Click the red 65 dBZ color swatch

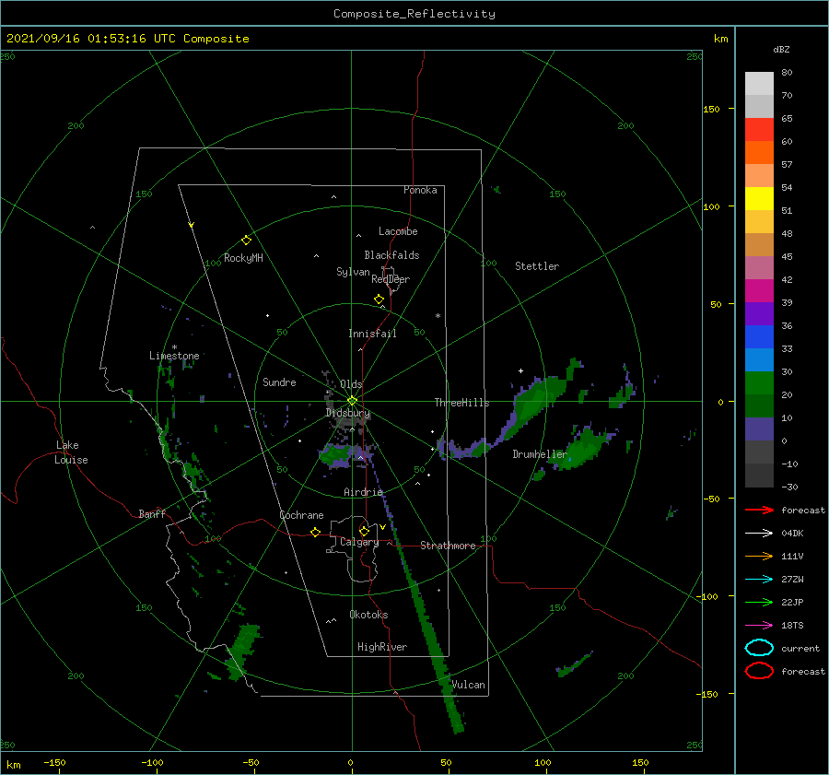tap(759, 129)
